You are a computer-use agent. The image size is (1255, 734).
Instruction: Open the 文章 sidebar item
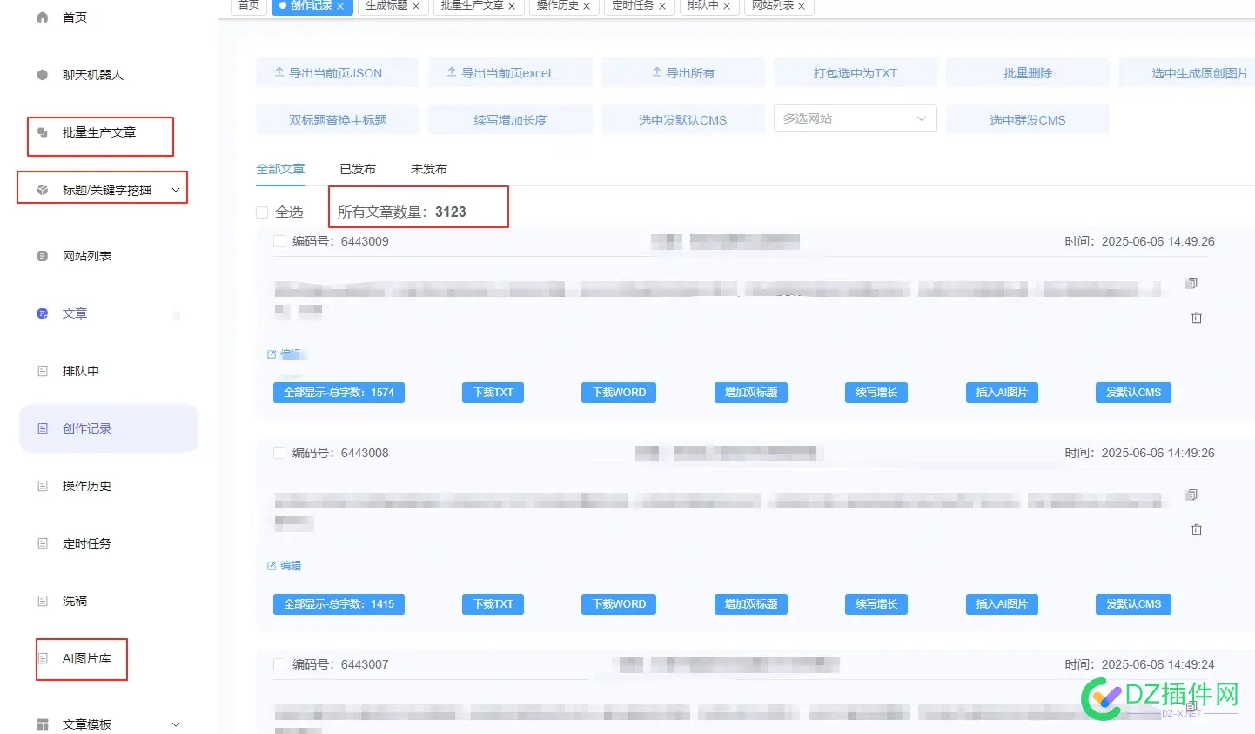click(75, 313)
